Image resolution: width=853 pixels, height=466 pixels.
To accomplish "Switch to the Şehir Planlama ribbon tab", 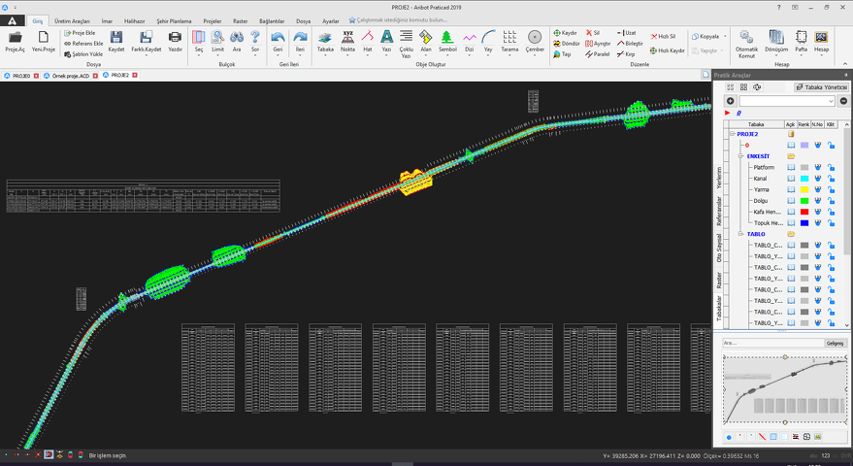I will 176,20.
